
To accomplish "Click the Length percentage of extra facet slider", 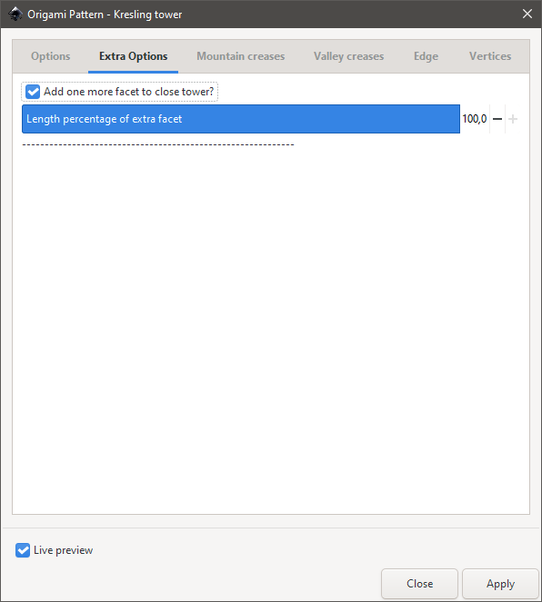I will click(241, 119).
